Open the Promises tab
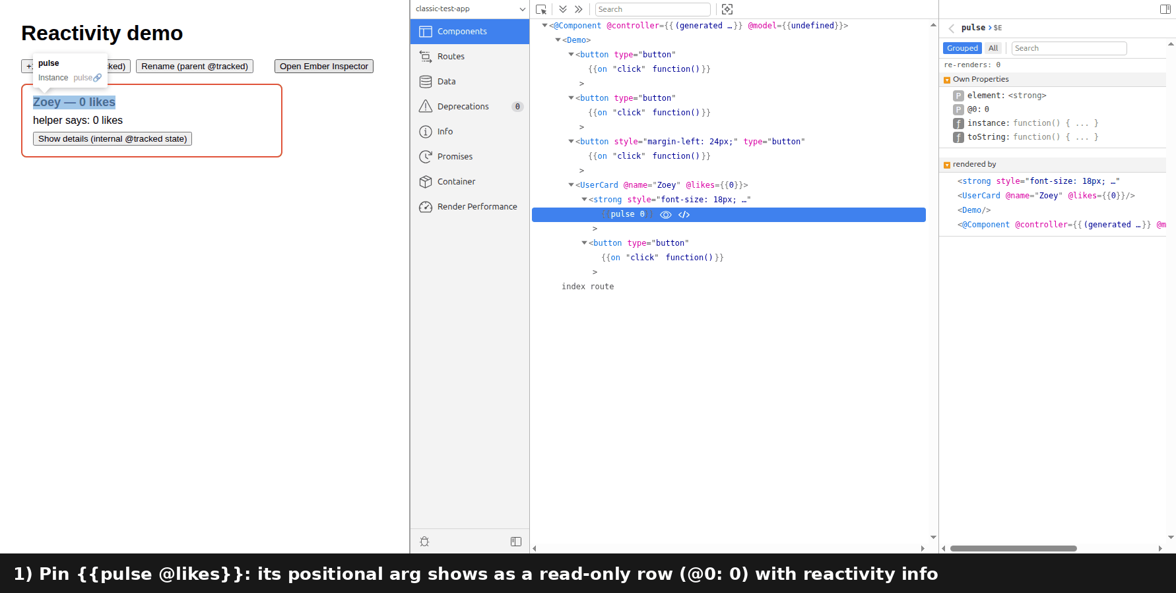Image resolution: width=1176 pixels, height=593 pixels. [470, 157]
